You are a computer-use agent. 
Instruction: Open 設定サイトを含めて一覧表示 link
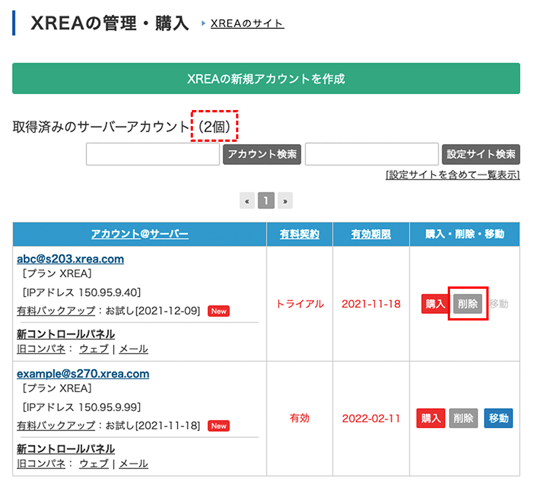click(452, 175)
